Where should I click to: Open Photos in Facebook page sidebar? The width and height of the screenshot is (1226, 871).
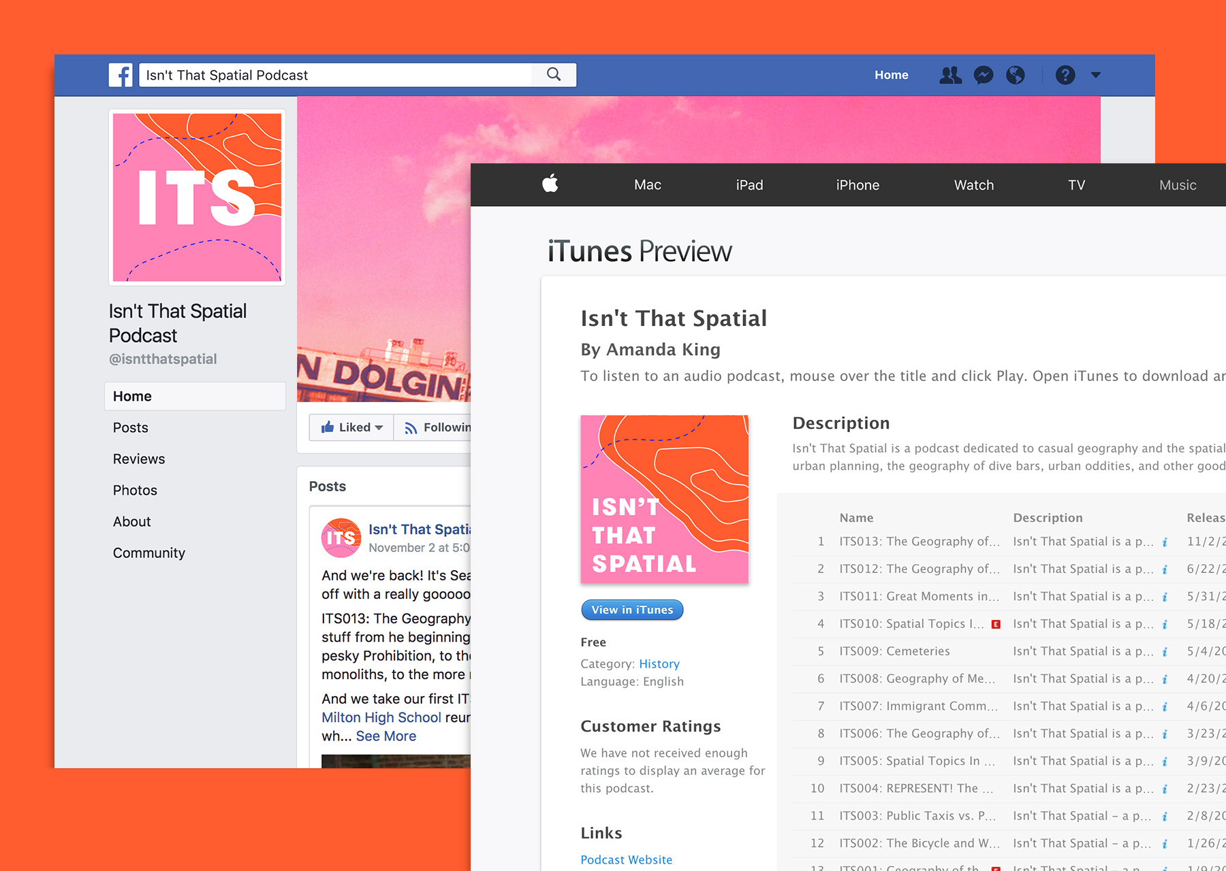tap(135, 490)
